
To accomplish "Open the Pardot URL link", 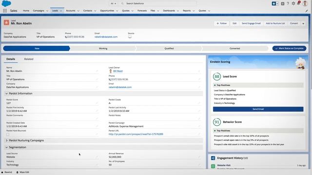I will point(136,134).
